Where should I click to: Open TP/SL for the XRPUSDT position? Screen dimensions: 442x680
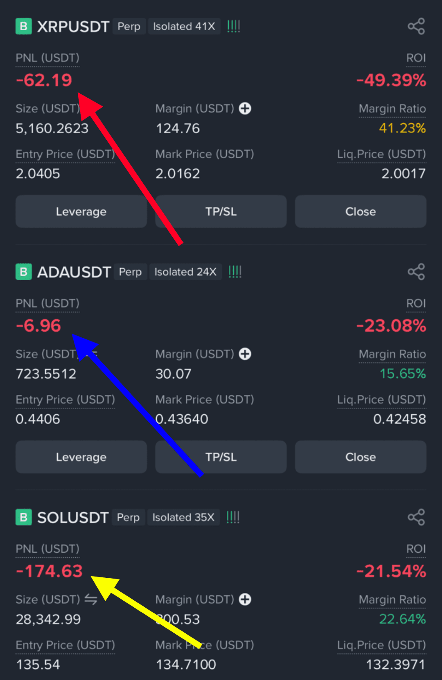pos(221,211)
